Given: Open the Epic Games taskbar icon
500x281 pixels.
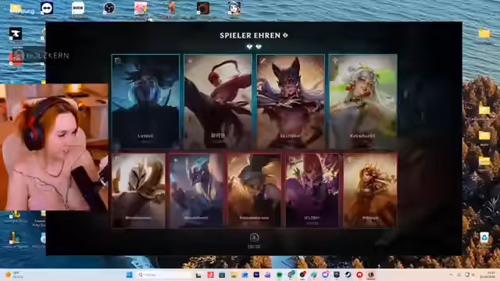Looking at the screenshot, I should pos(337,275).
